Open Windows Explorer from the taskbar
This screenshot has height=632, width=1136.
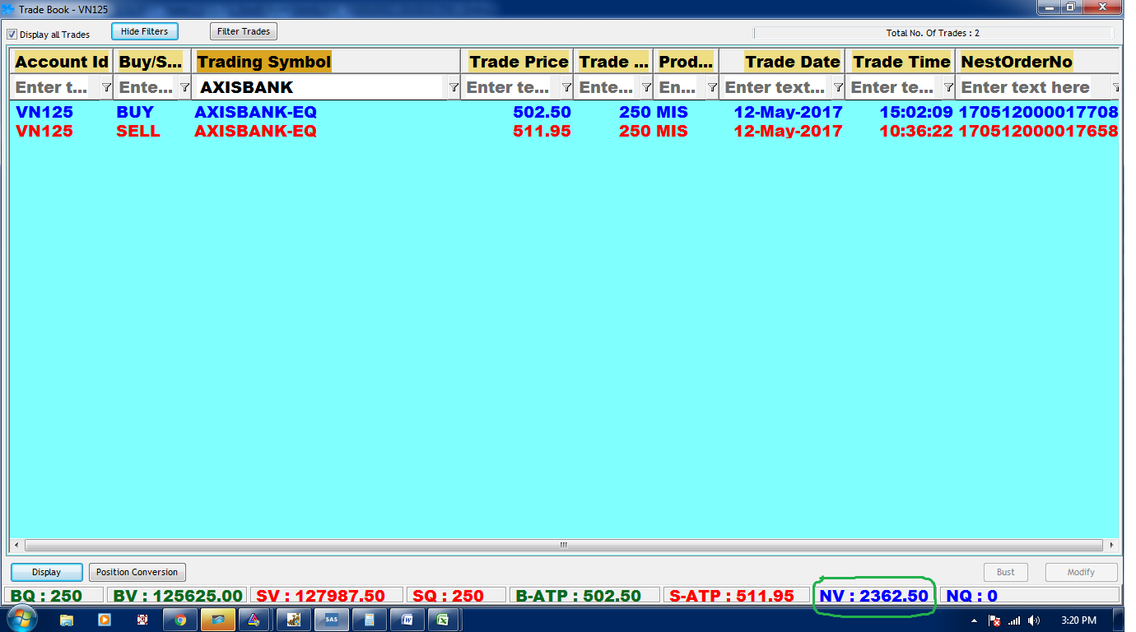coord(67,620)
